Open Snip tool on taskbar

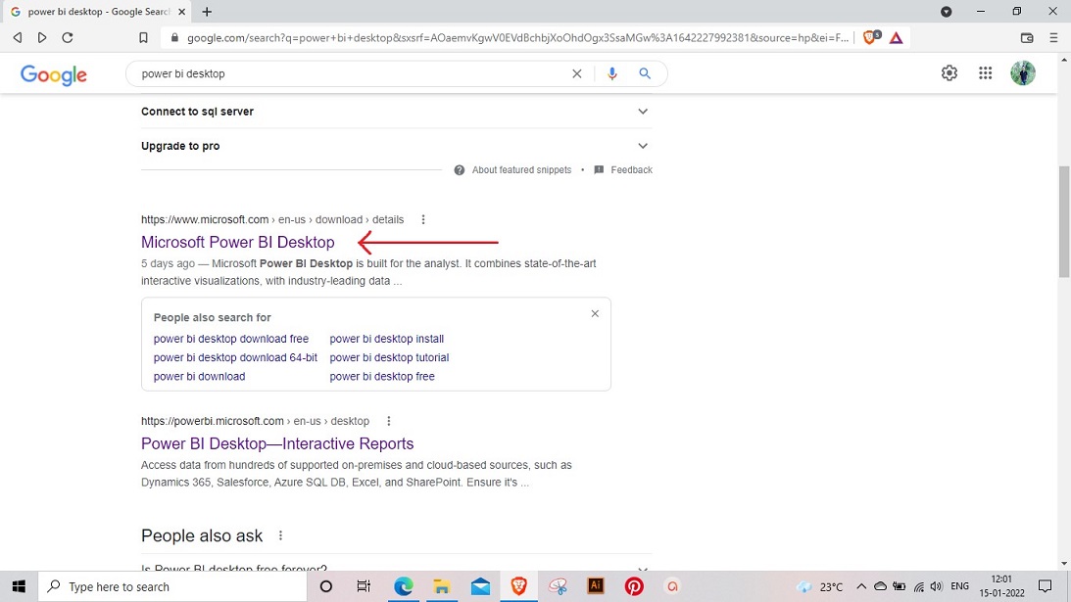558,586
